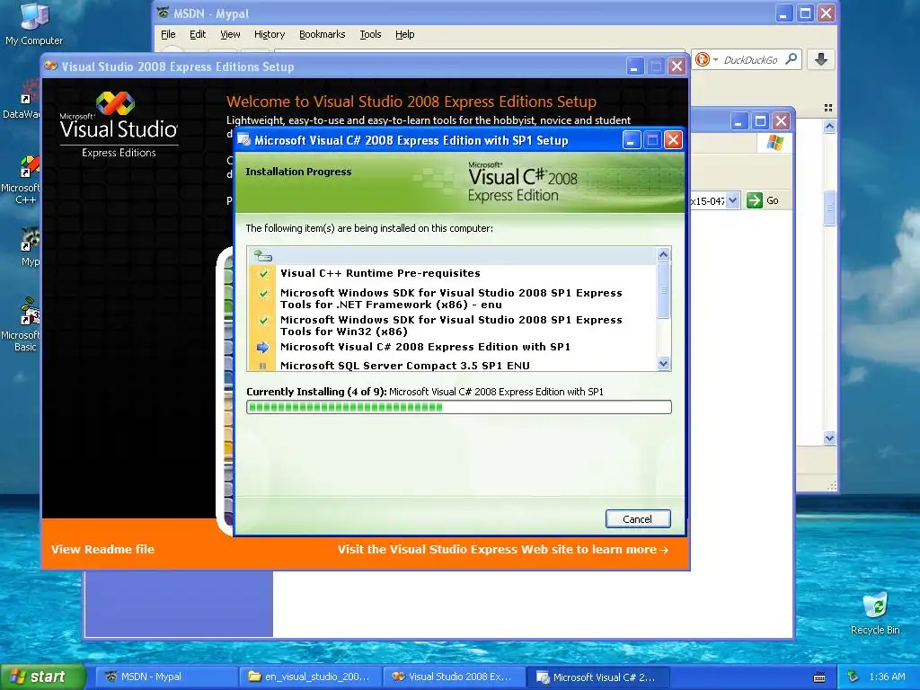This screenshot has width=920, height=690.
Task: Click the green Go arrow button
Action: [x=755, y=200]
